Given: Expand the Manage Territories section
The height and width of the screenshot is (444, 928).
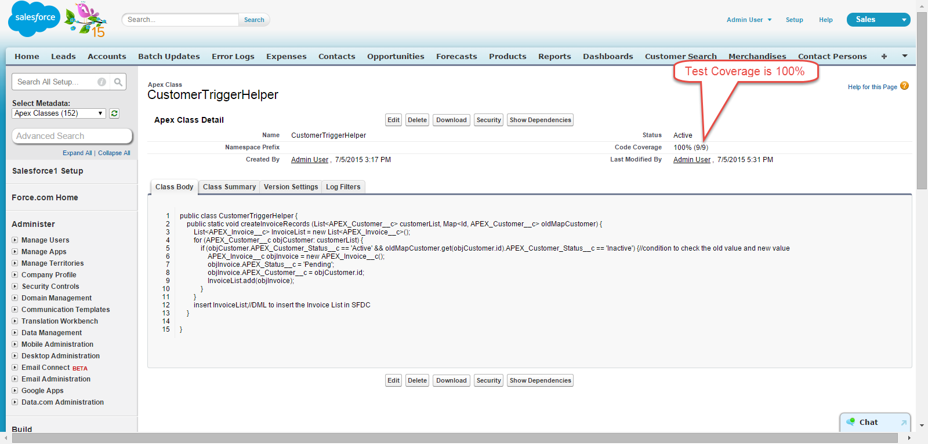Looking at the screenshot, I should (15, 263).
